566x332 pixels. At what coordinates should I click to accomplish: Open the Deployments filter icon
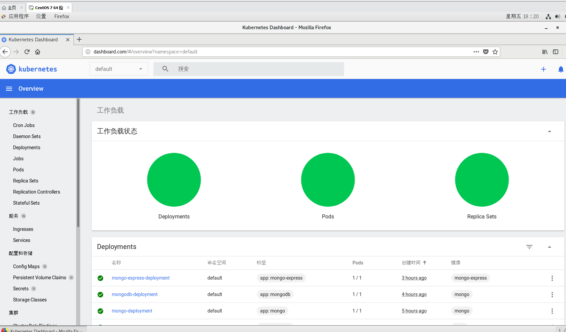pos(529,247)
